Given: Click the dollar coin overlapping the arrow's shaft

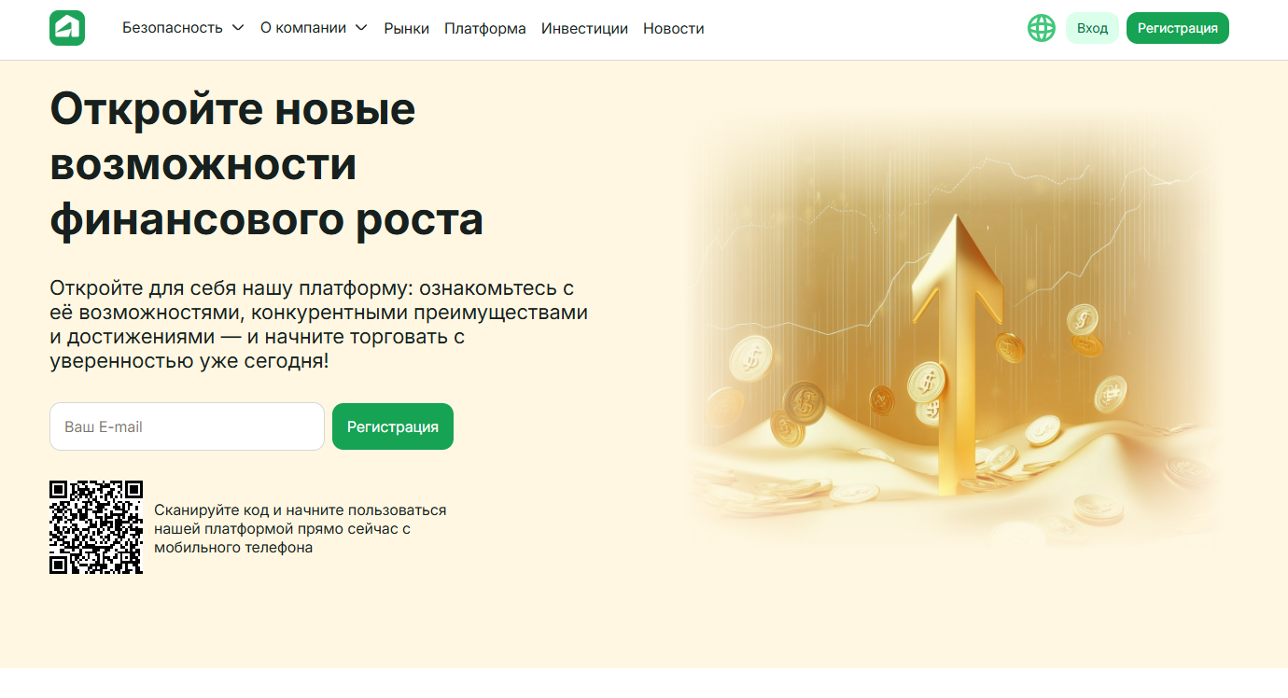Looking at the screenshot, I should [x=927, y=382].
